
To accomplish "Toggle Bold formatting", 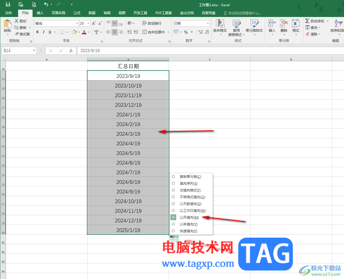I will point(37,32).
